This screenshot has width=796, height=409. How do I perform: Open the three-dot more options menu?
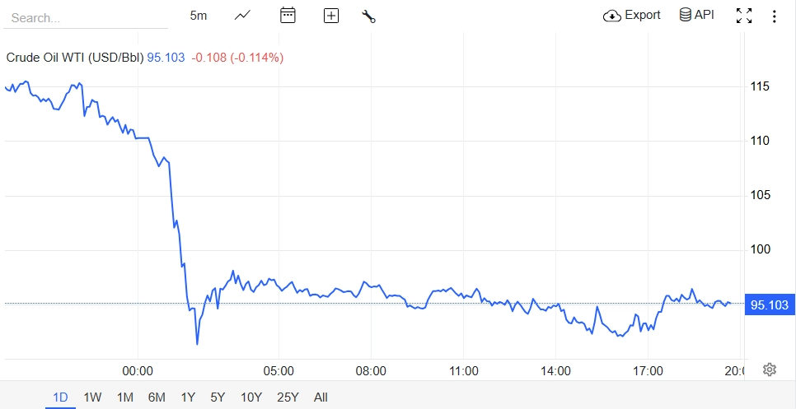pos(775,16)
